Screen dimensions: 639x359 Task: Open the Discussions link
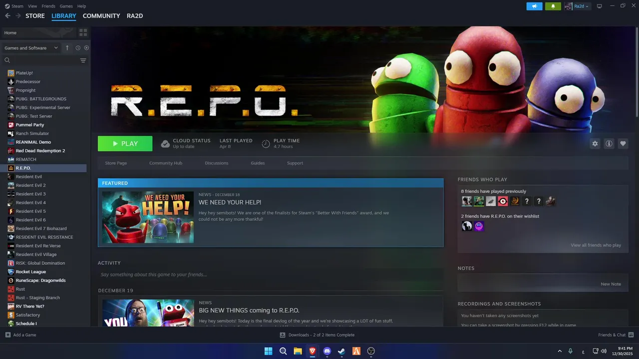tap(217, 163)
